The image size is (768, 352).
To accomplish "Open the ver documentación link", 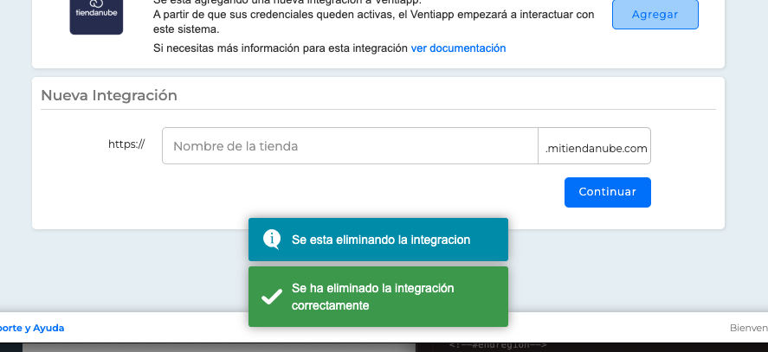I will (458, 48).
